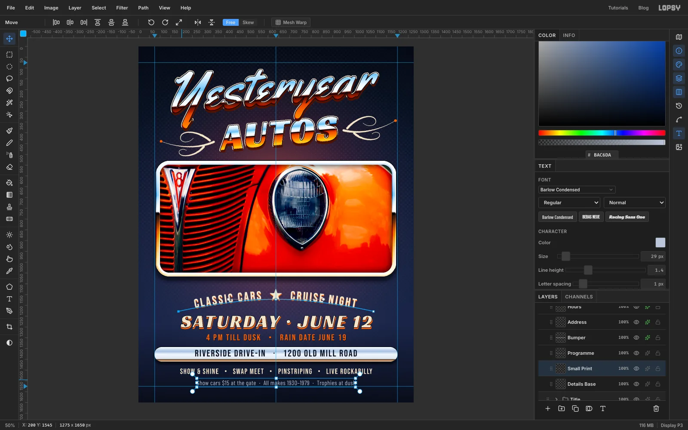This screenshot has height=430, width=688.
Task: Select the Clone Stamp tool
Action: pyautogui.click(x=9, y=207)
